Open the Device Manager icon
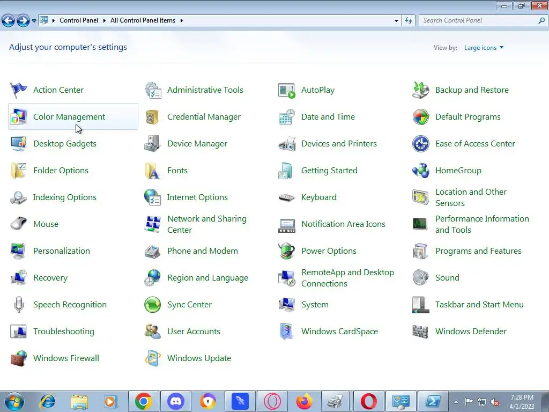549x412 pixels. [x=152, y=144]
